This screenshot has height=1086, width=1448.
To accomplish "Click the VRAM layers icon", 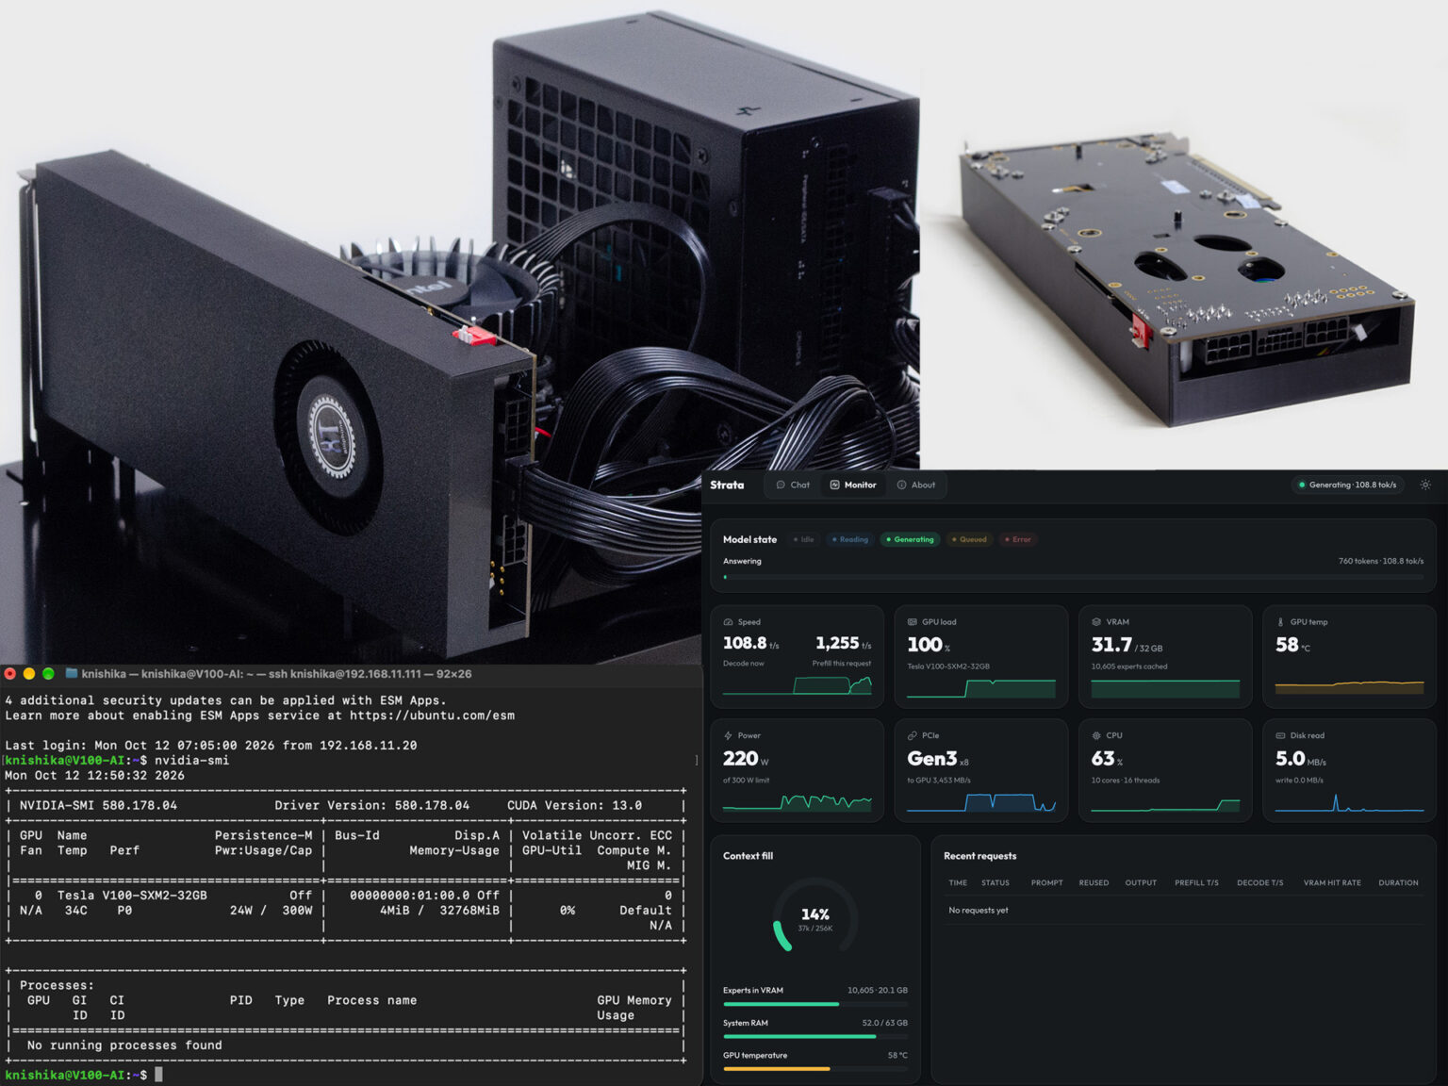I will click(x=1096, y=622).
